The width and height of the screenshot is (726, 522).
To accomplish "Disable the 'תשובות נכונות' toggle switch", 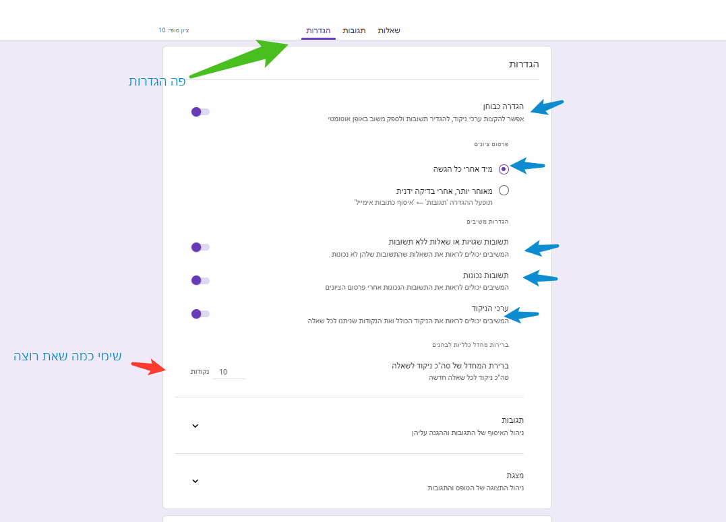I will (200, 280).
